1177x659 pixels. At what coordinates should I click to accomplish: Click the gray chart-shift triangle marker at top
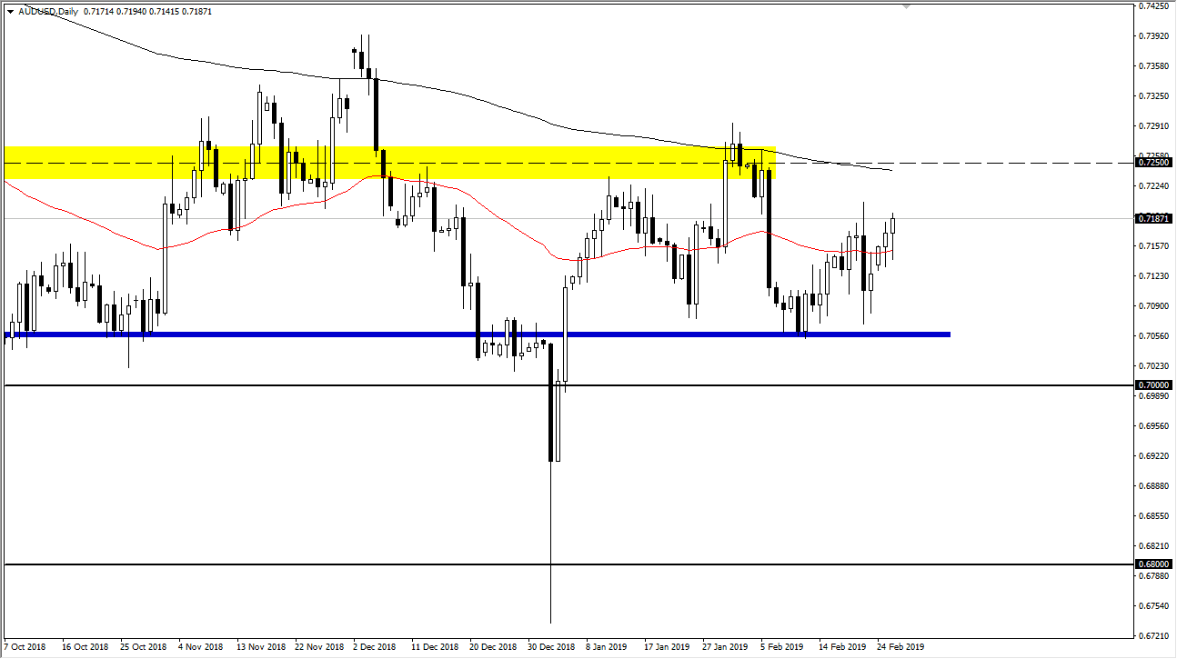905,5
